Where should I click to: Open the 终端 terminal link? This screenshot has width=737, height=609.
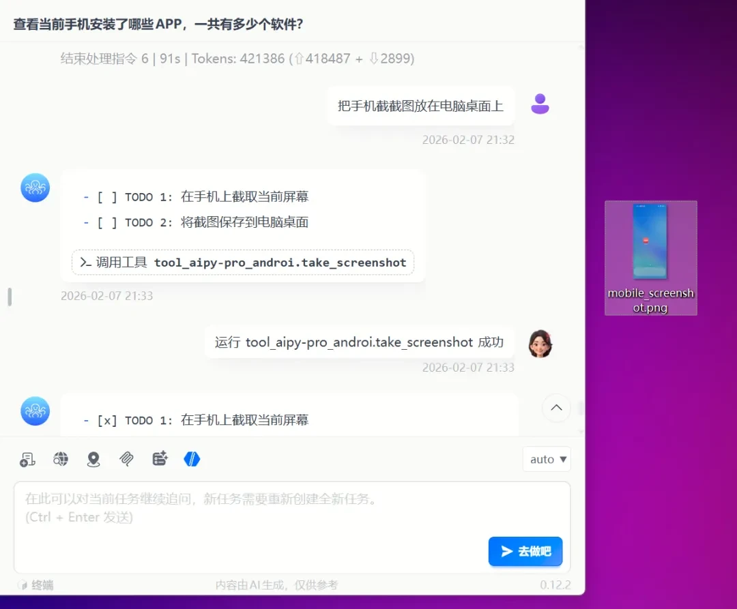point(42,585)
